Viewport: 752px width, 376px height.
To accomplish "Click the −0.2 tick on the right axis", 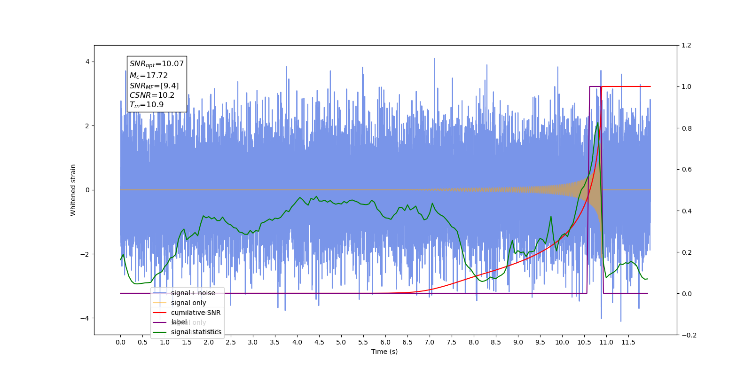I will click(x=689, y=335).
